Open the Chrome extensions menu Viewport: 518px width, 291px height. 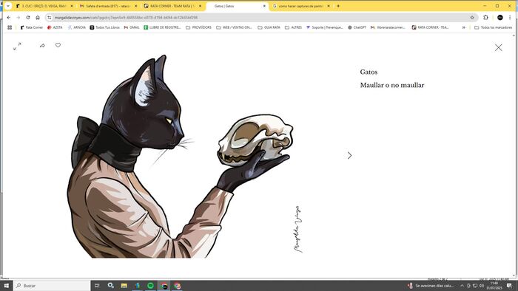(x=485, y=18)
